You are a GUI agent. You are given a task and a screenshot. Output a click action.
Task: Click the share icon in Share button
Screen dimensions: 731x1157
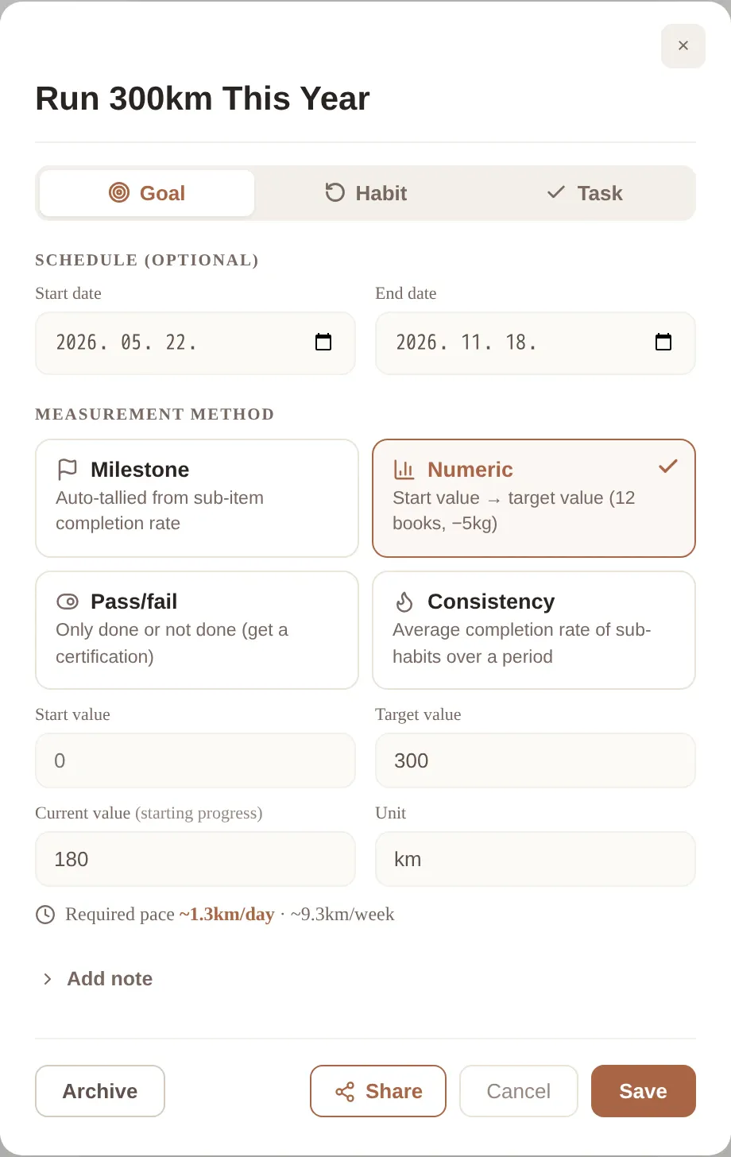tap(345, 1092)
